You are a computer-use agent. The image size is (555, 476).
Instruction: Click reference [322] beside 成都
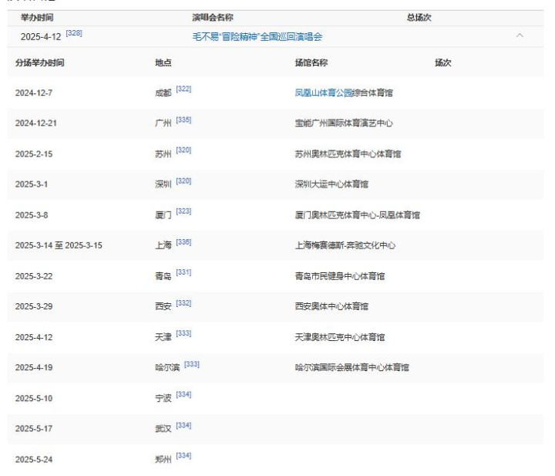coord(183,90)
